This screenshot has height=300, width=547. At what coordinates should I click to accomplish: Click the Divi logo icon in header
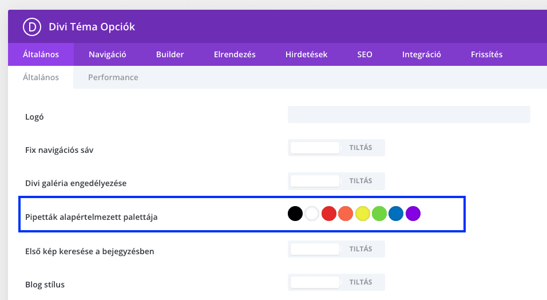[x=32, y=27]
